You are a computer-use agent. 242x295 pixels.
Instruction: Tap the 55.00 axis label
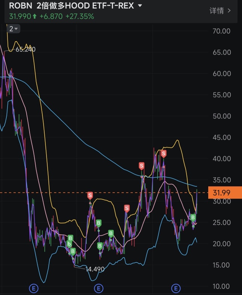tap(222, 95)
